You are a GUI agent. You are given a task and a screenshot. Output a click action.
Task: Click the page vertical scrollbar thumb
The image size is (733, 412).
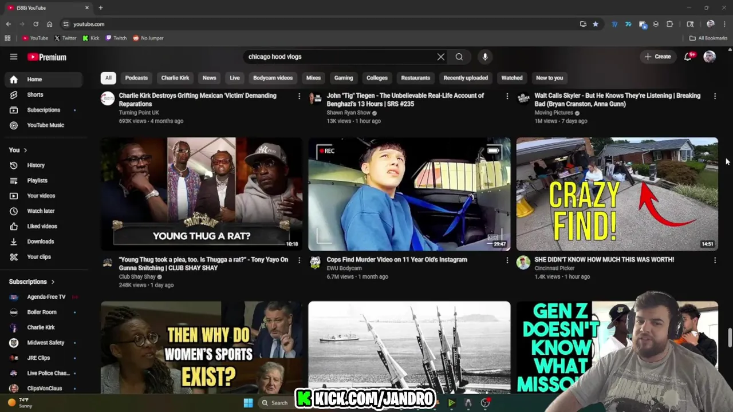click(730, 337)
